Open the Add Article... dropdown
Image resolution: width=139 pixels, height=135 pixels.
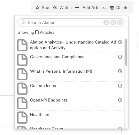tap(94, 8)
